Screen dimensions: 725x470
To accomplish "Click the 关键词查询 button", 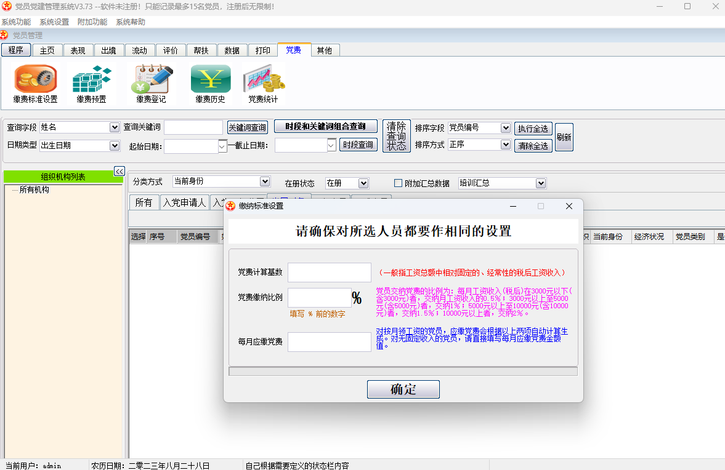I will (248, 127).
